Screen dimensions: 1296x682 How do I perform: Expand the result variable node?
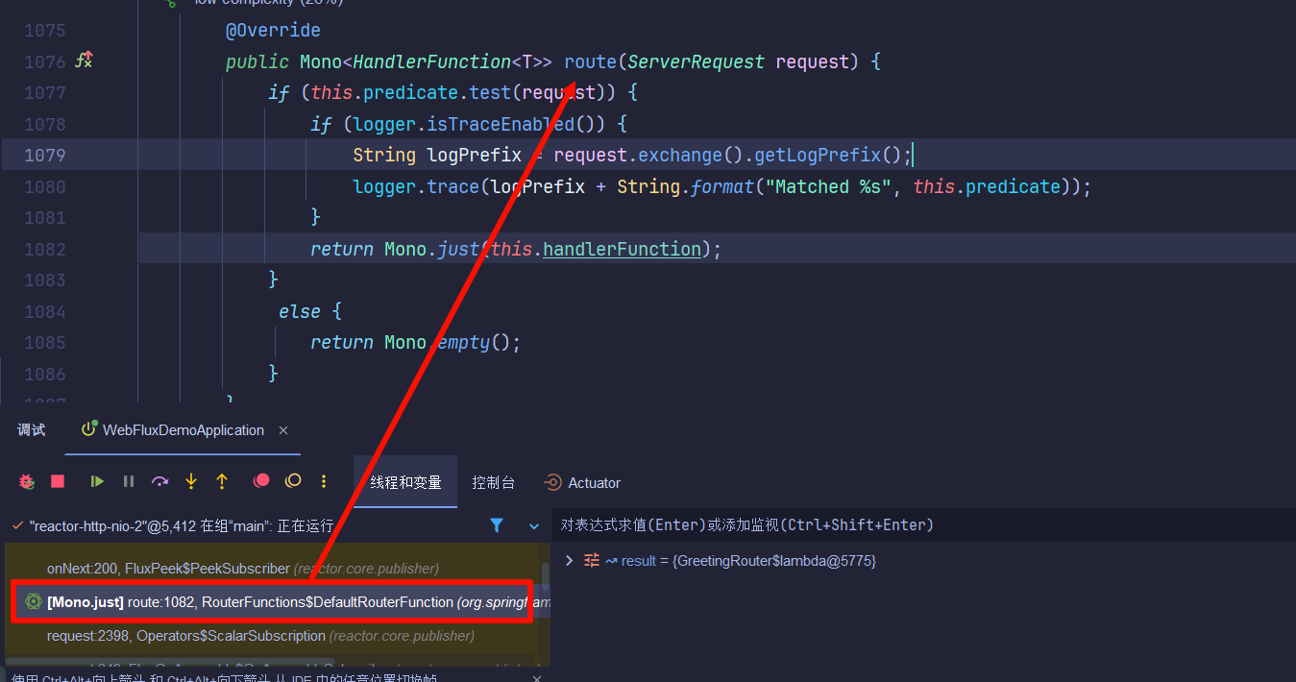(x=569, y=560)
